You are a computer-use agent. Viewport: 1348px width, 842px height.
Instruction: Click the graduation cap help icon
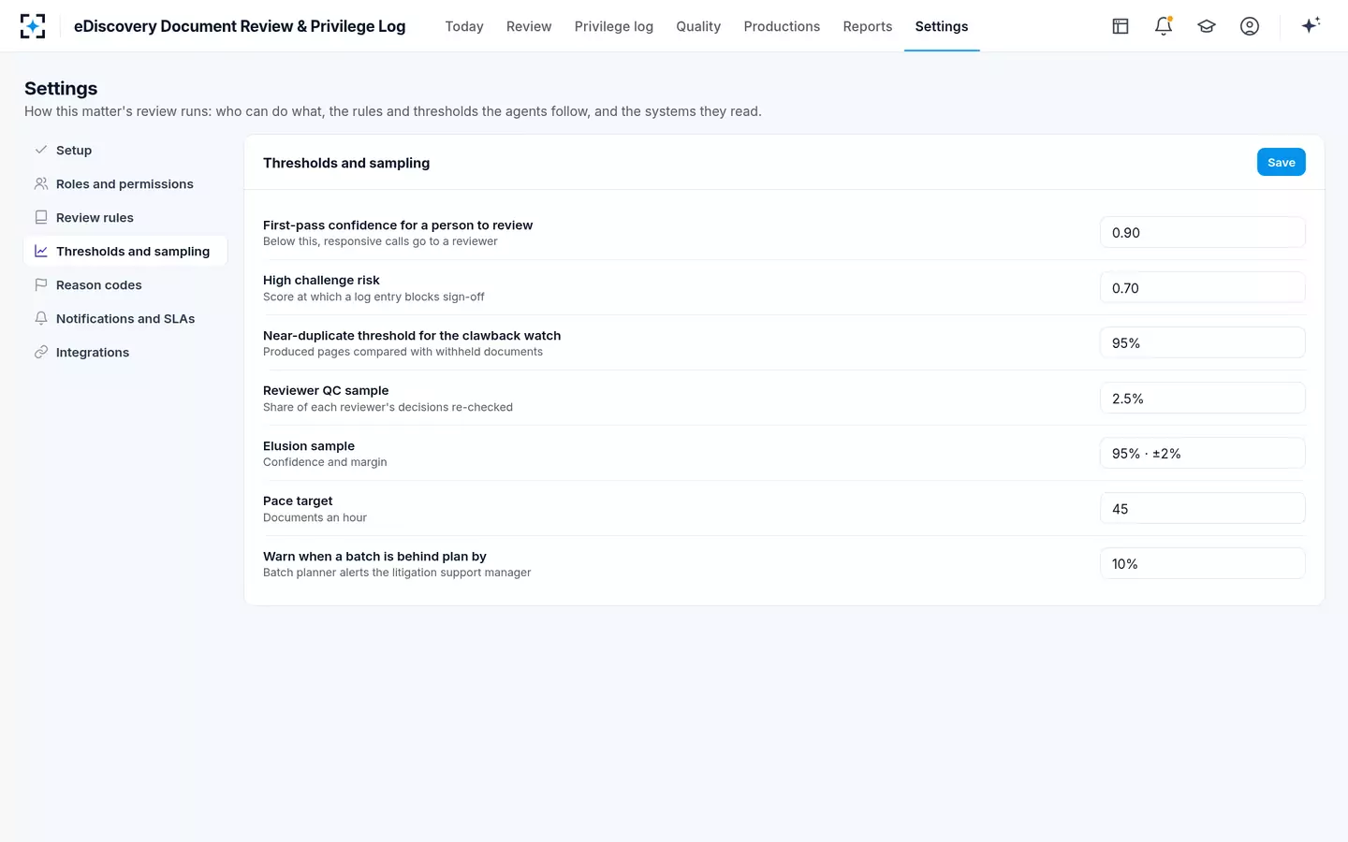(x=1207, y=26)
